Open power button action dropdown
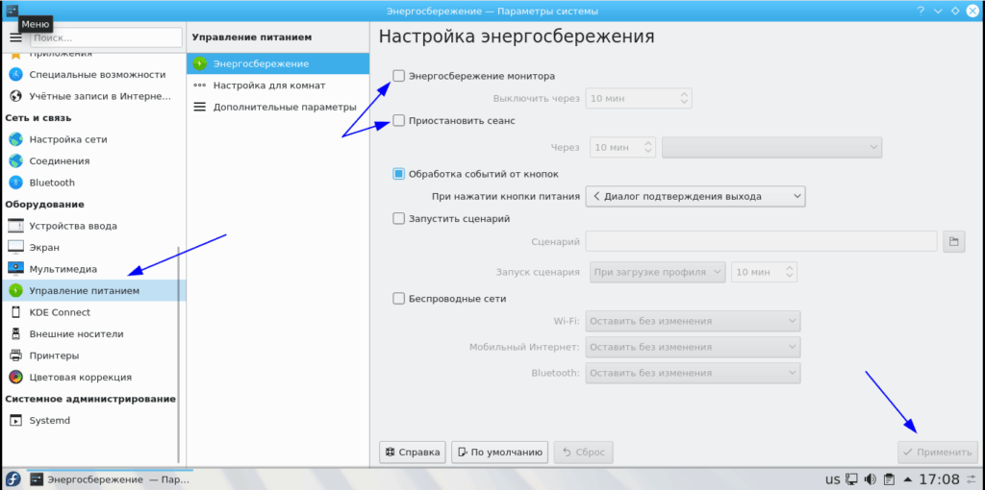This screenshot has height=490, width=985. 695,196
